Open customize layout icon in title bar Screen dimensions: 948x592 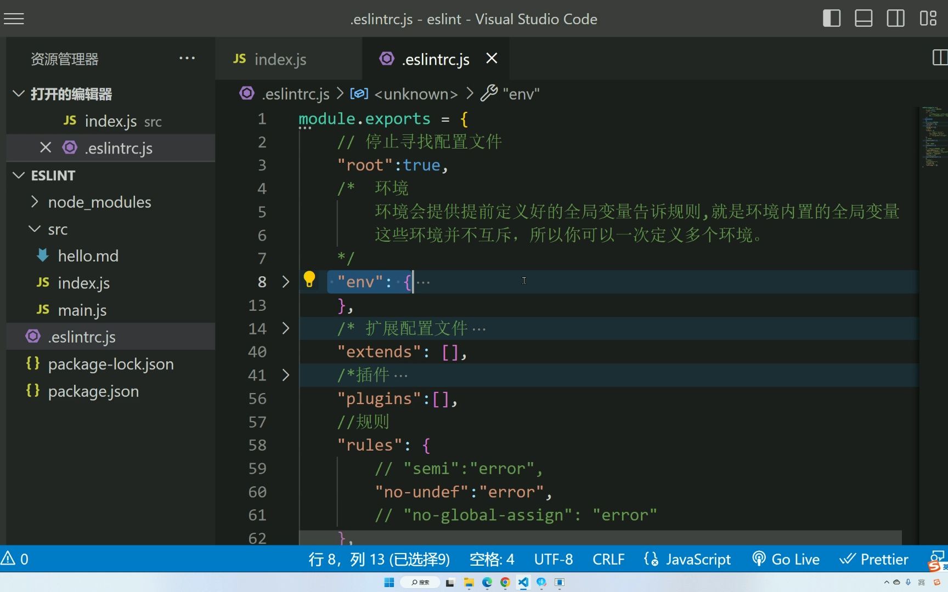pyautogui.click(x=928, y=19)
